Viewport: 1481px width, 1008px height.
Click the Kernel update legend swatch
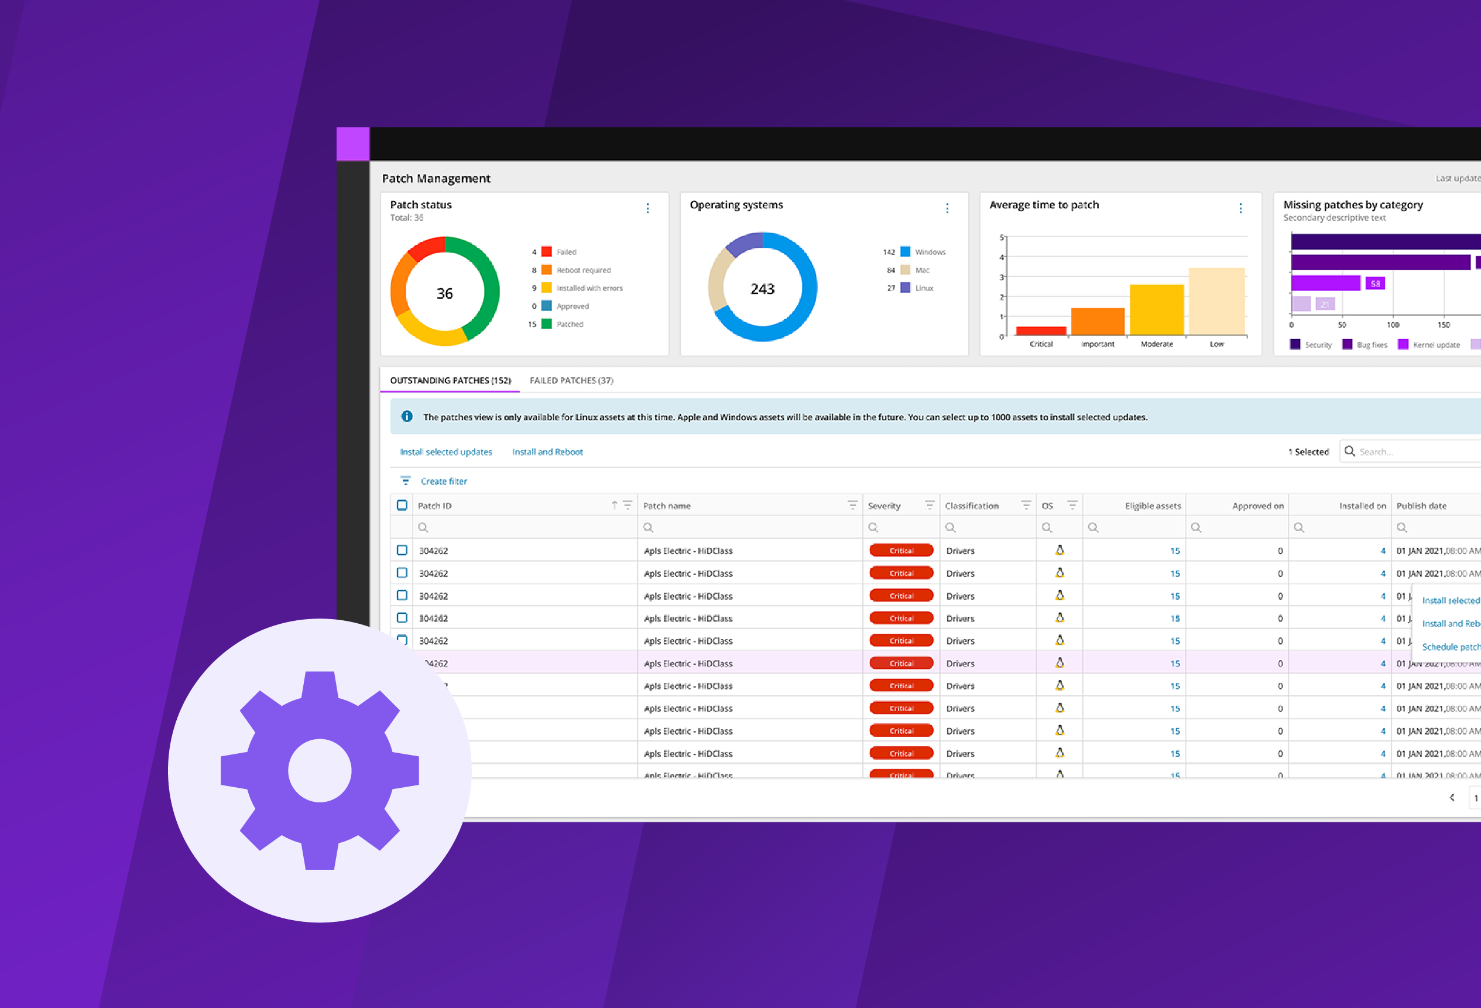pos(1403,344)
